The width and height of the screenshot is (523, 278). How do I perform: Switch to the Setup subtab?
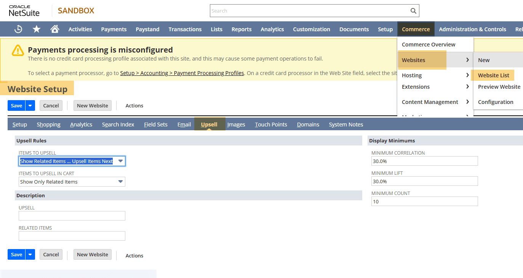click(20, 125)
